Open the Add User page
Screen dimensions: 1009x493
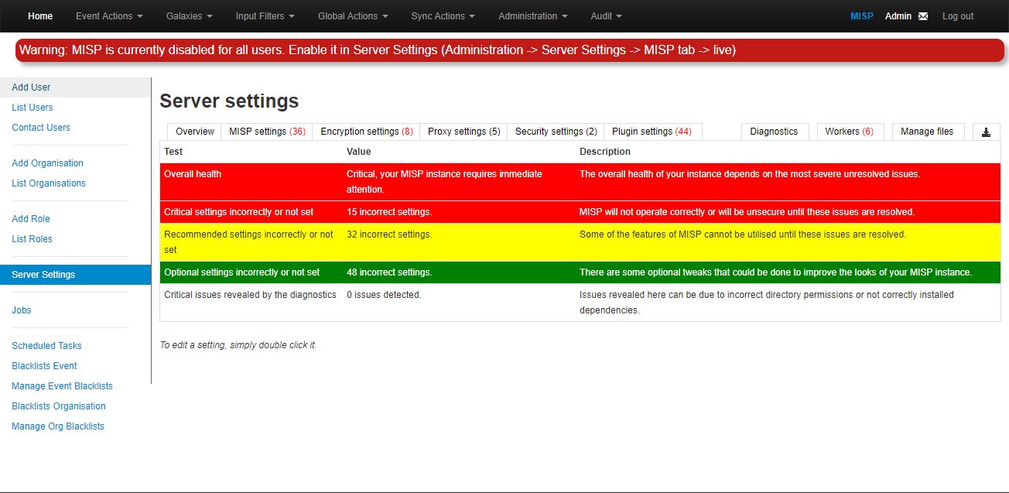coord(31,87)
